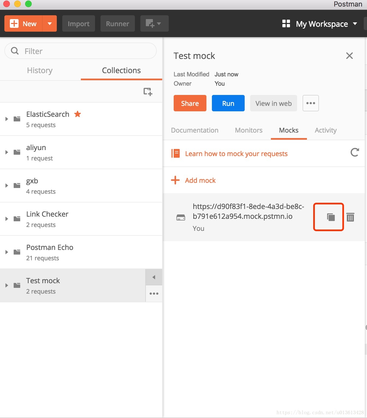367x418 pixels.
Task: Click the new collection icon
Action: 148,92
